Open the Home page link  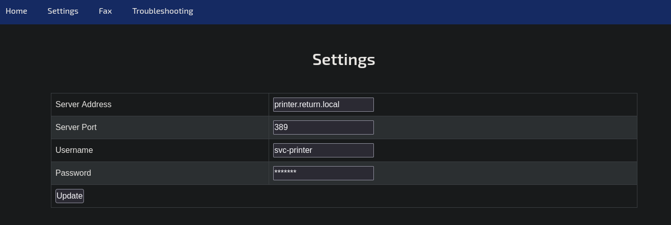tap(16, 11)
